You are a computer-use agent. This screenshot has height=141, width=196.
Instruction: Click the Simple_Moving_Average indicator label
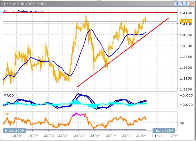(x=23, y=11)
